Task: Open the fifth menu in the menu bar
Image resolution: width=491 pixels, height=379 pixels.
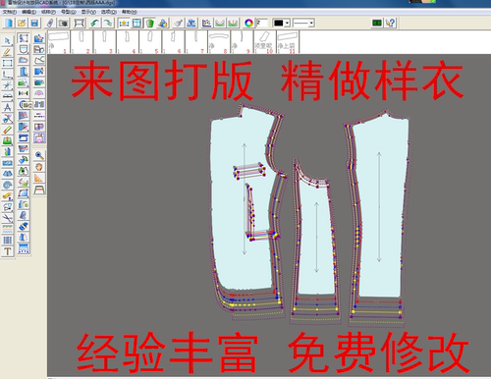Action: coord(88,12)
